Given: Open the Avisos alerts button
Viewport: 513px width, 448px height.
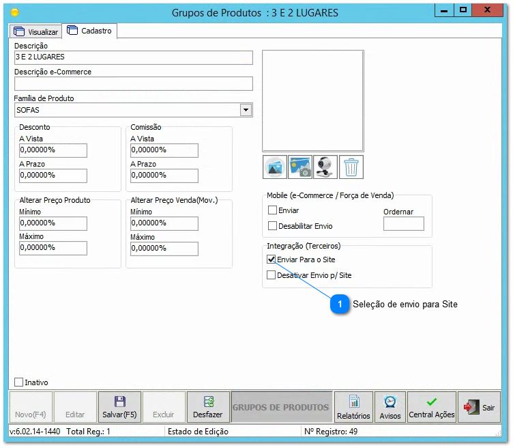Looking at the screenshot, I should click(x=390, y=407).
